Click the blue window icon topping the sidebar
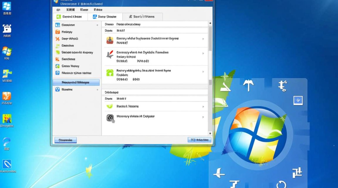This screenshot has height=188, width=338. click(57, 25)
